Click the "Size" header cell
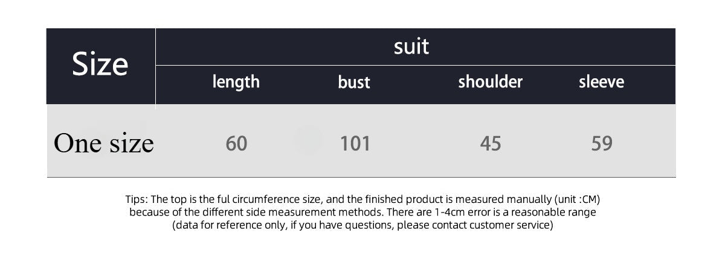The height and width of the screenshot is (277, 725). 100,64
